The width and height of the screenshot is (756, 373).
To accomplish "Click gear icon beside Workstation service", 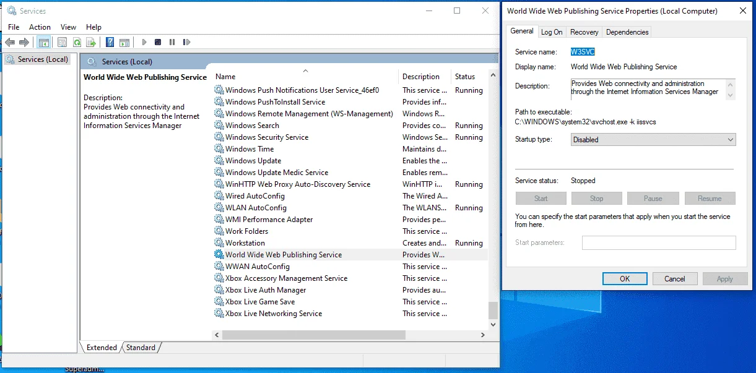I will [219, 243].
